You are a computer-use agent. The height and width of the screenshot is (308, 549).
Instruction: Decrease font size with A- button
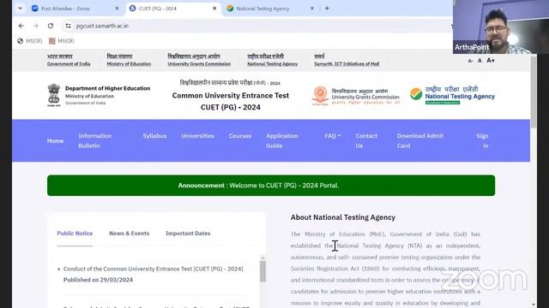coord(470,61)
